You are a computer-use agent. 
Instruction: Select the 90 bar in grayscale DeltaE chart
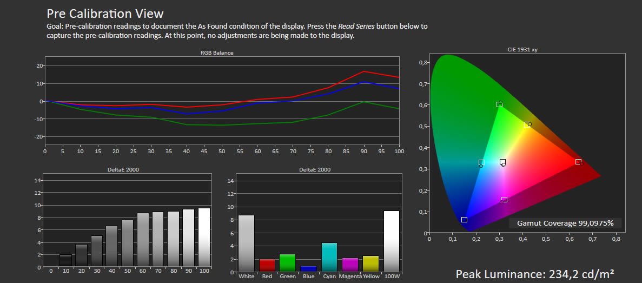[x=189, y=238]
